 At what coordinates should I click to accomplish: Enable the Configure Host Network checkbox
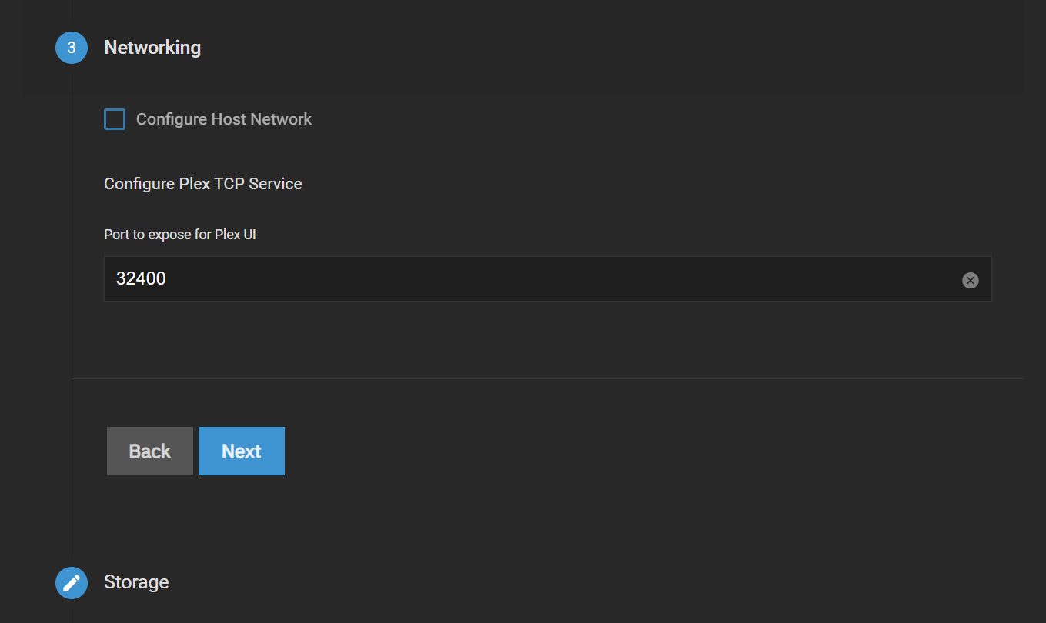[x=115, y=119]
